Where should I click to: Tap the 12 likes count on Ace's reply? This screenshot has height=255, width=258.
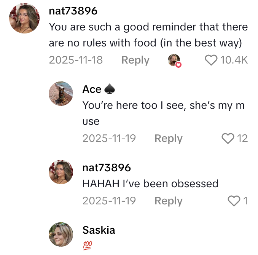click(x=242, y=139)
